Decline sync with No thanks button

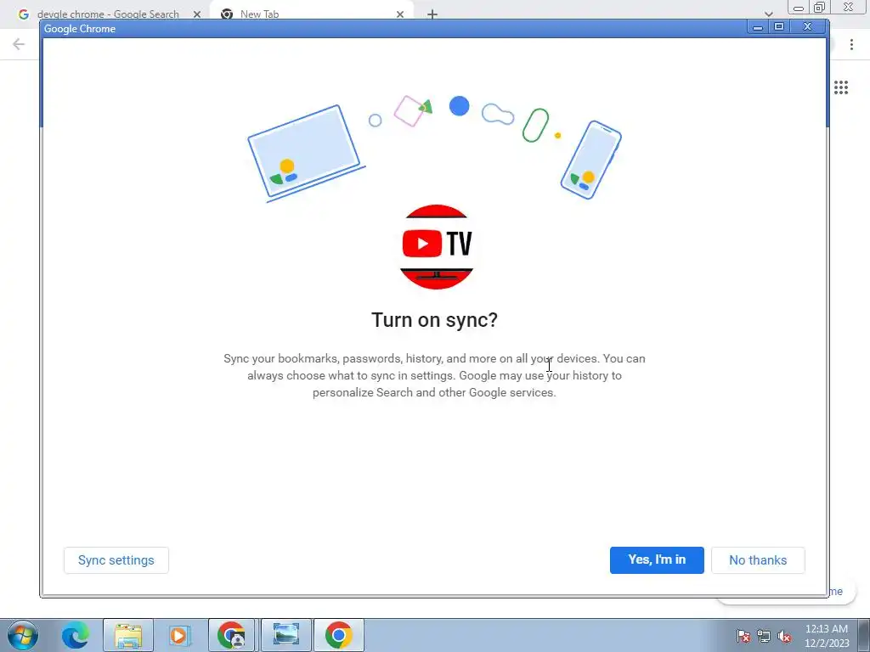pyautogui.click(x=758, y=560)
